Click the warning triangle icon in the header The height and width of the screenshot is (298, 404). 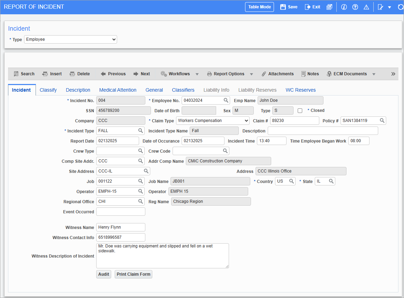pyautogui.click(x=366, y=7)
